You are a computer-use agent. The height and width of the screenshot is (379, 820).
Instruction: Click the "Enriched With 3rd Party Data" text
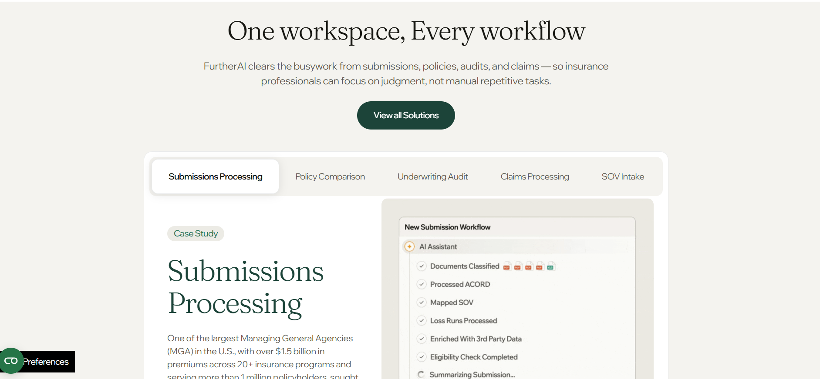click(476, 339)
